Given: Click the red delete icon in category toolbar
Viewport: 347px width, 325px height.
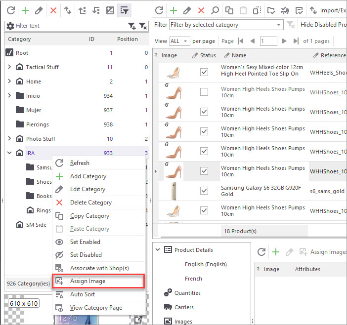Looking at the screenshot, I should click(x=53, y=10).
